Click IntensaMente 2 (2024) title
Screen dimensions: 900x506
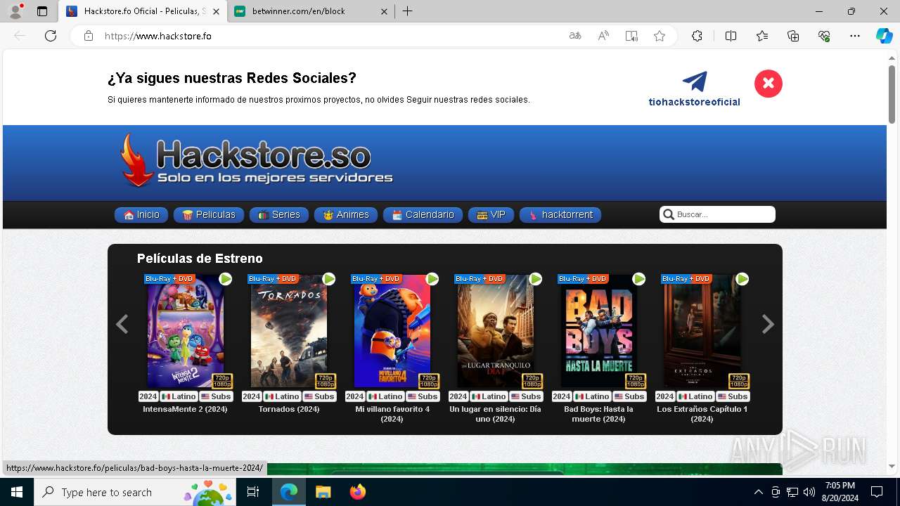coord(185,409)
